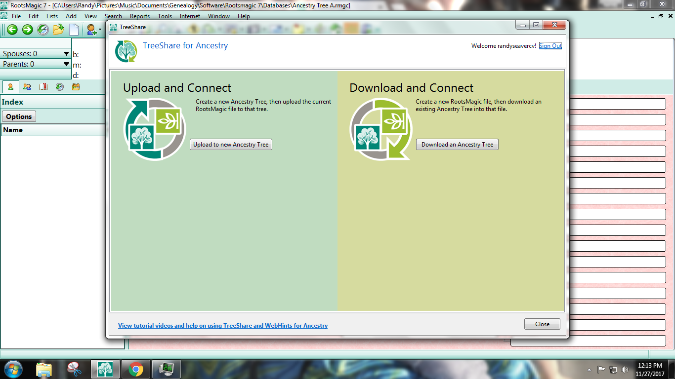Viewport: 675px width, 379px height.
Task: Select the compass globe tab icon
Action: [x=60, y=87]
